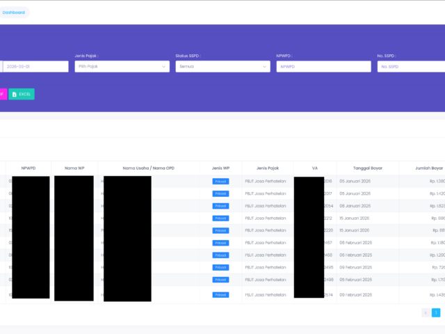Open the Dashboard breadcrumb link
Screen dimensions: 445x334
coord(14,13)
